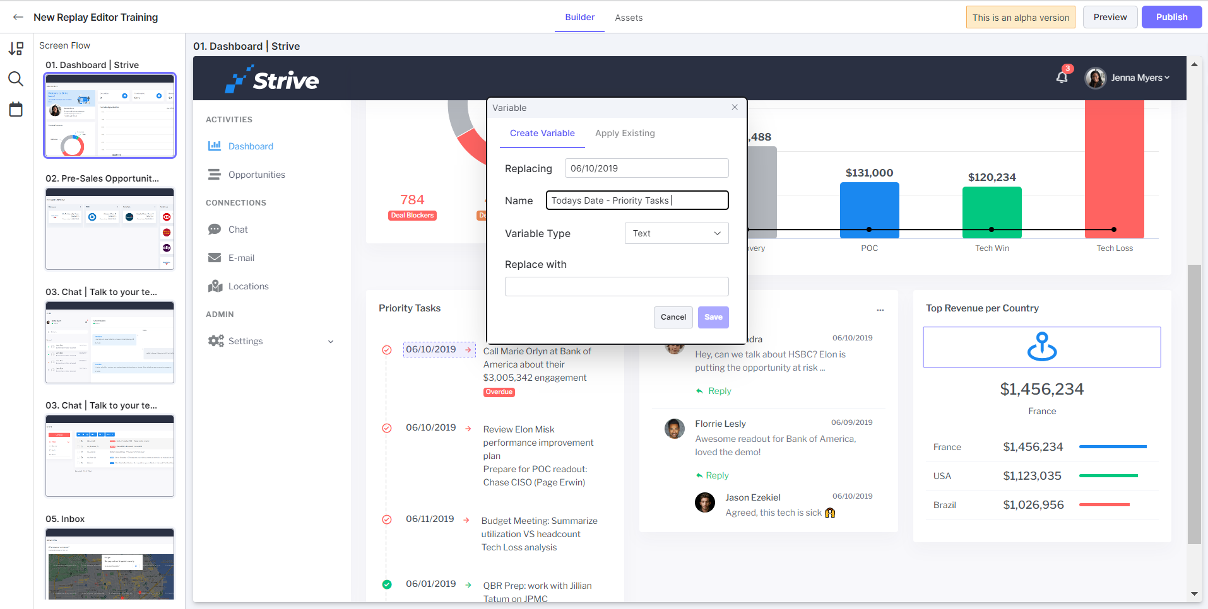This screenshot has width=1208, height=609.
Task: Open Dashboard in the sidebar
Action: coord(251,146)
